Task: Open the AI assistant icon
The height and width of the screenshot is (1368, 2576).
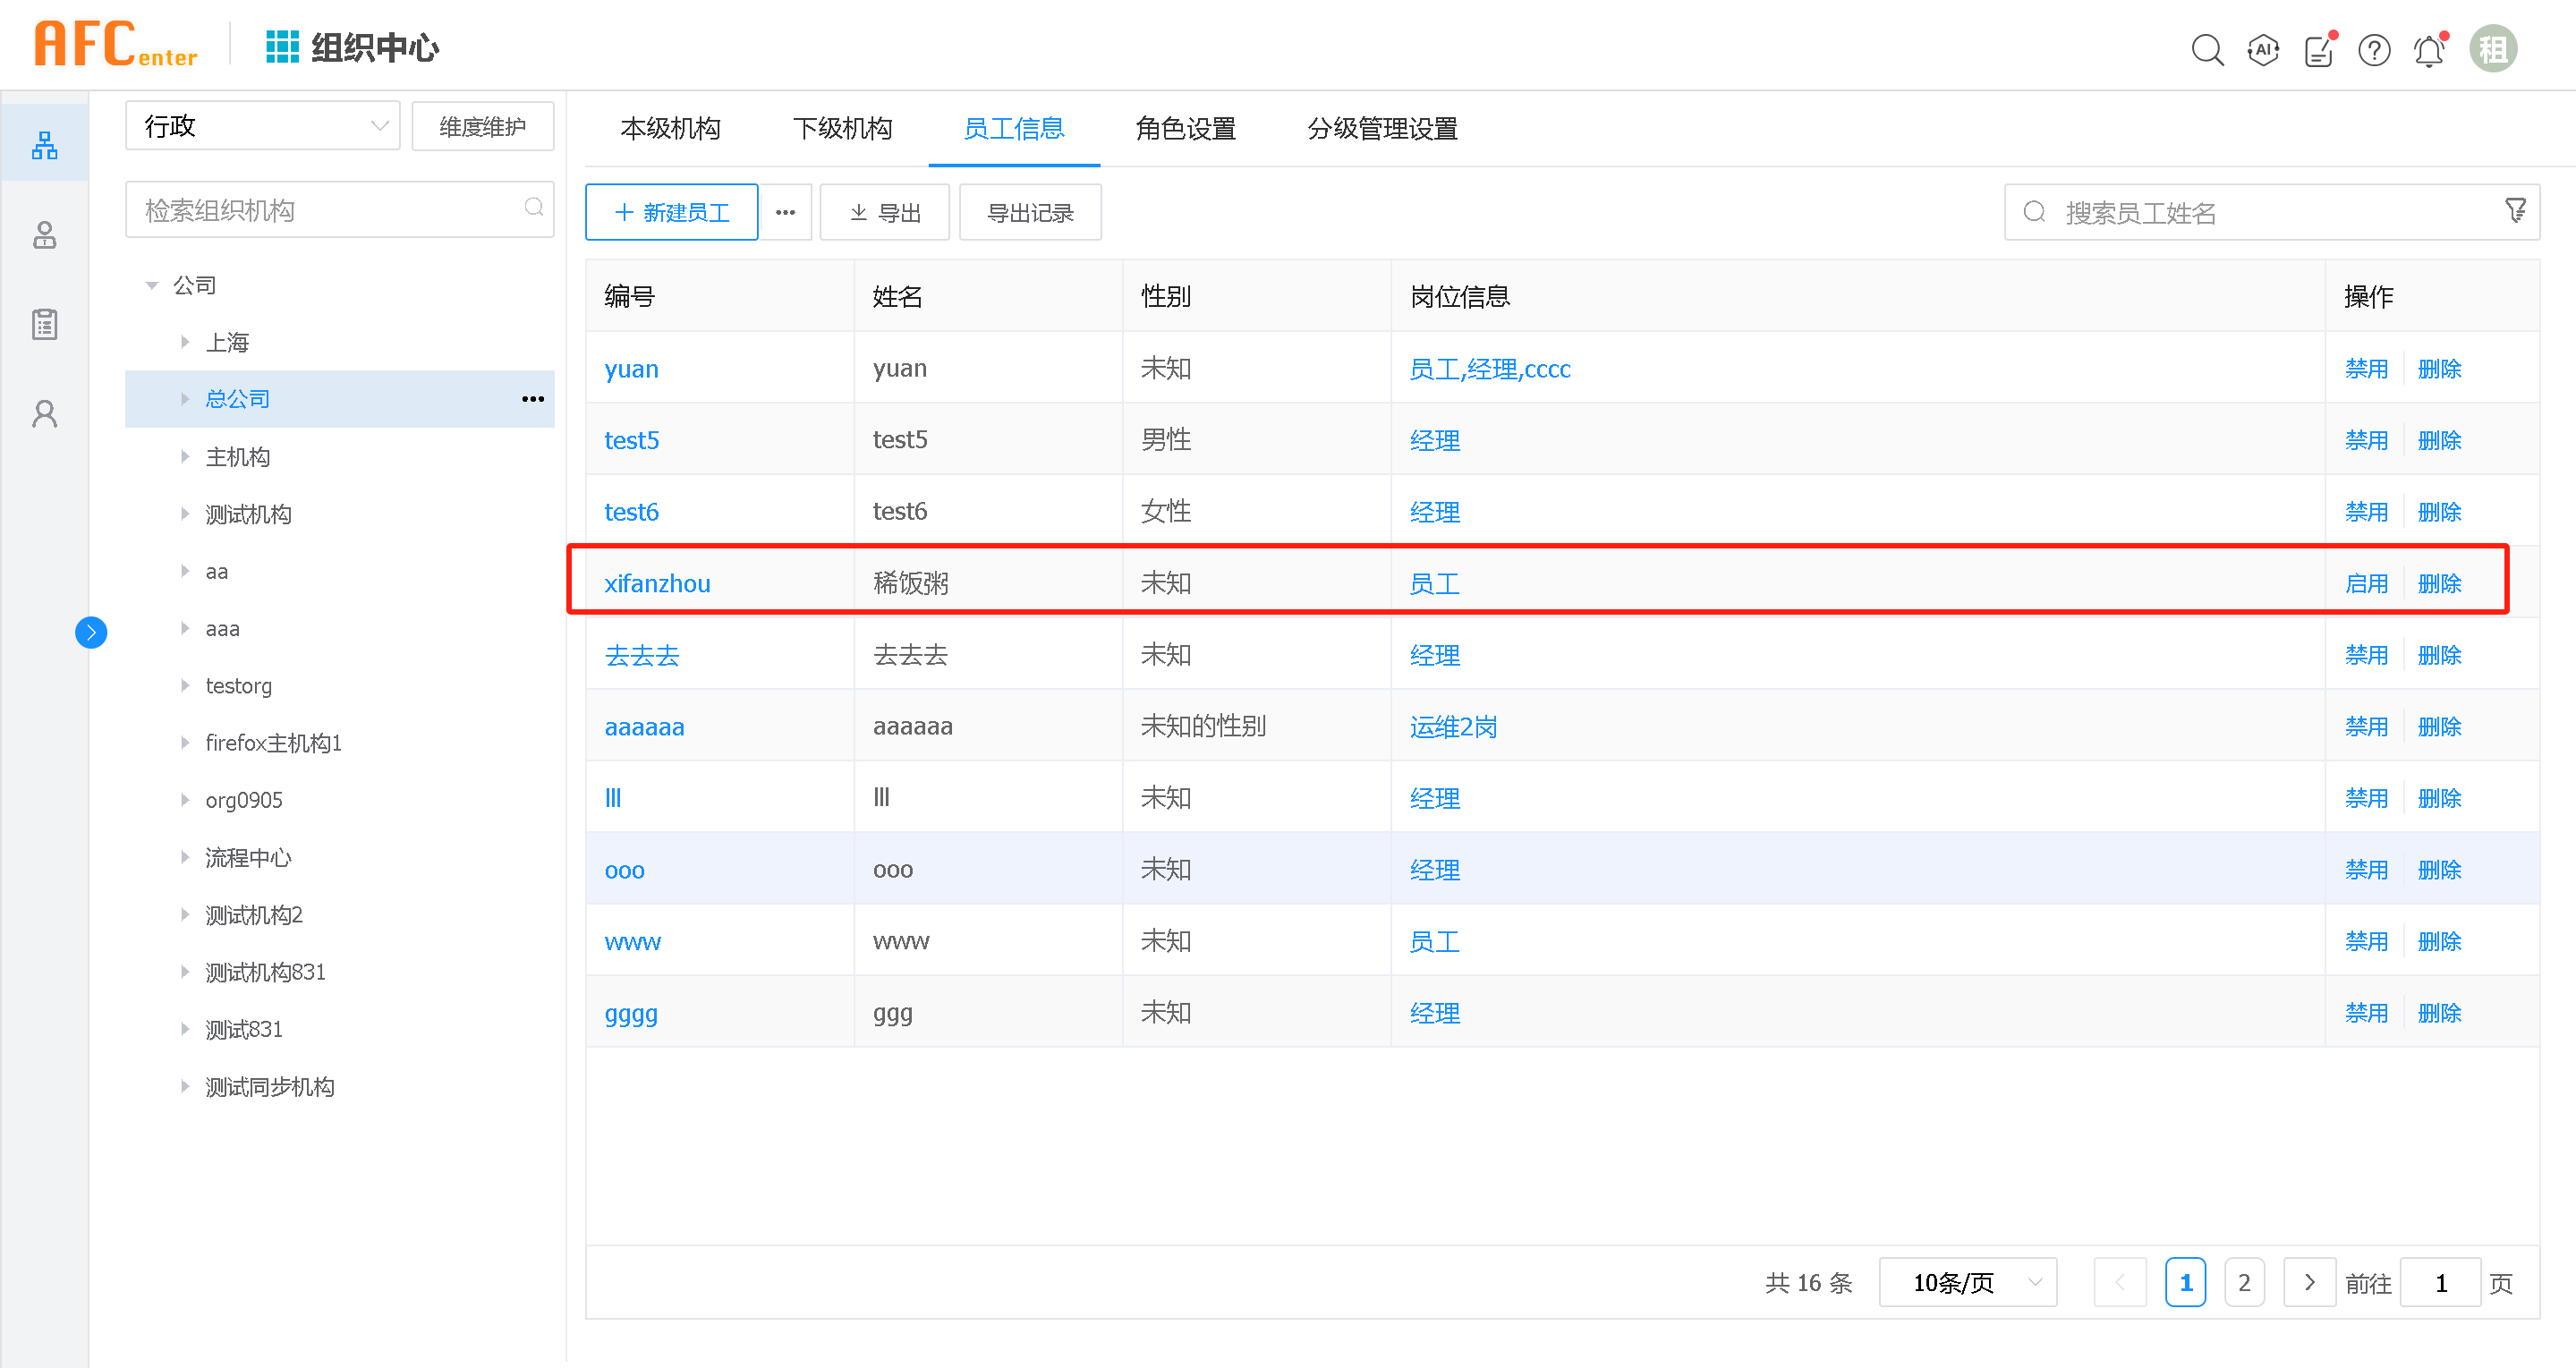Action: 2262,49
